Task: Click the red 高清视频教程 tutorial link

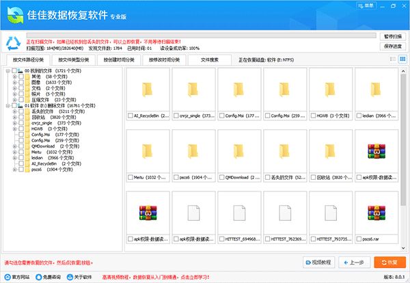Action: pyautogui.click(x=156, y=277)
